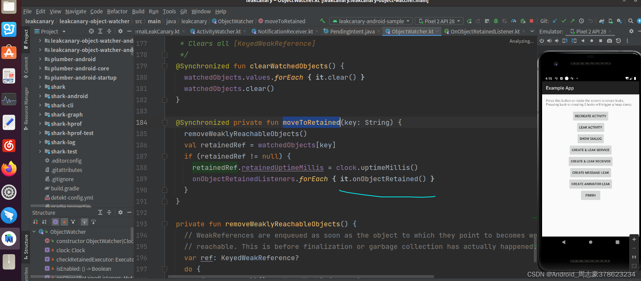Open Search Everywhere magnifier icon

point(630,21)
